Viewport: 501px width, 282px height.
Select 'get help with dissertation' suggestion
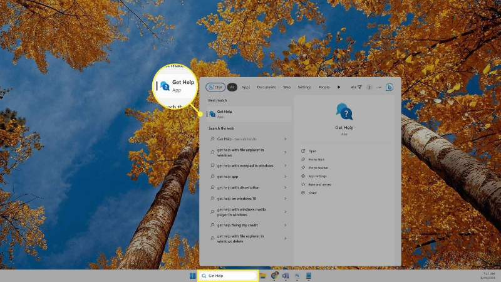pyautogui.click(x=249, y=187)
